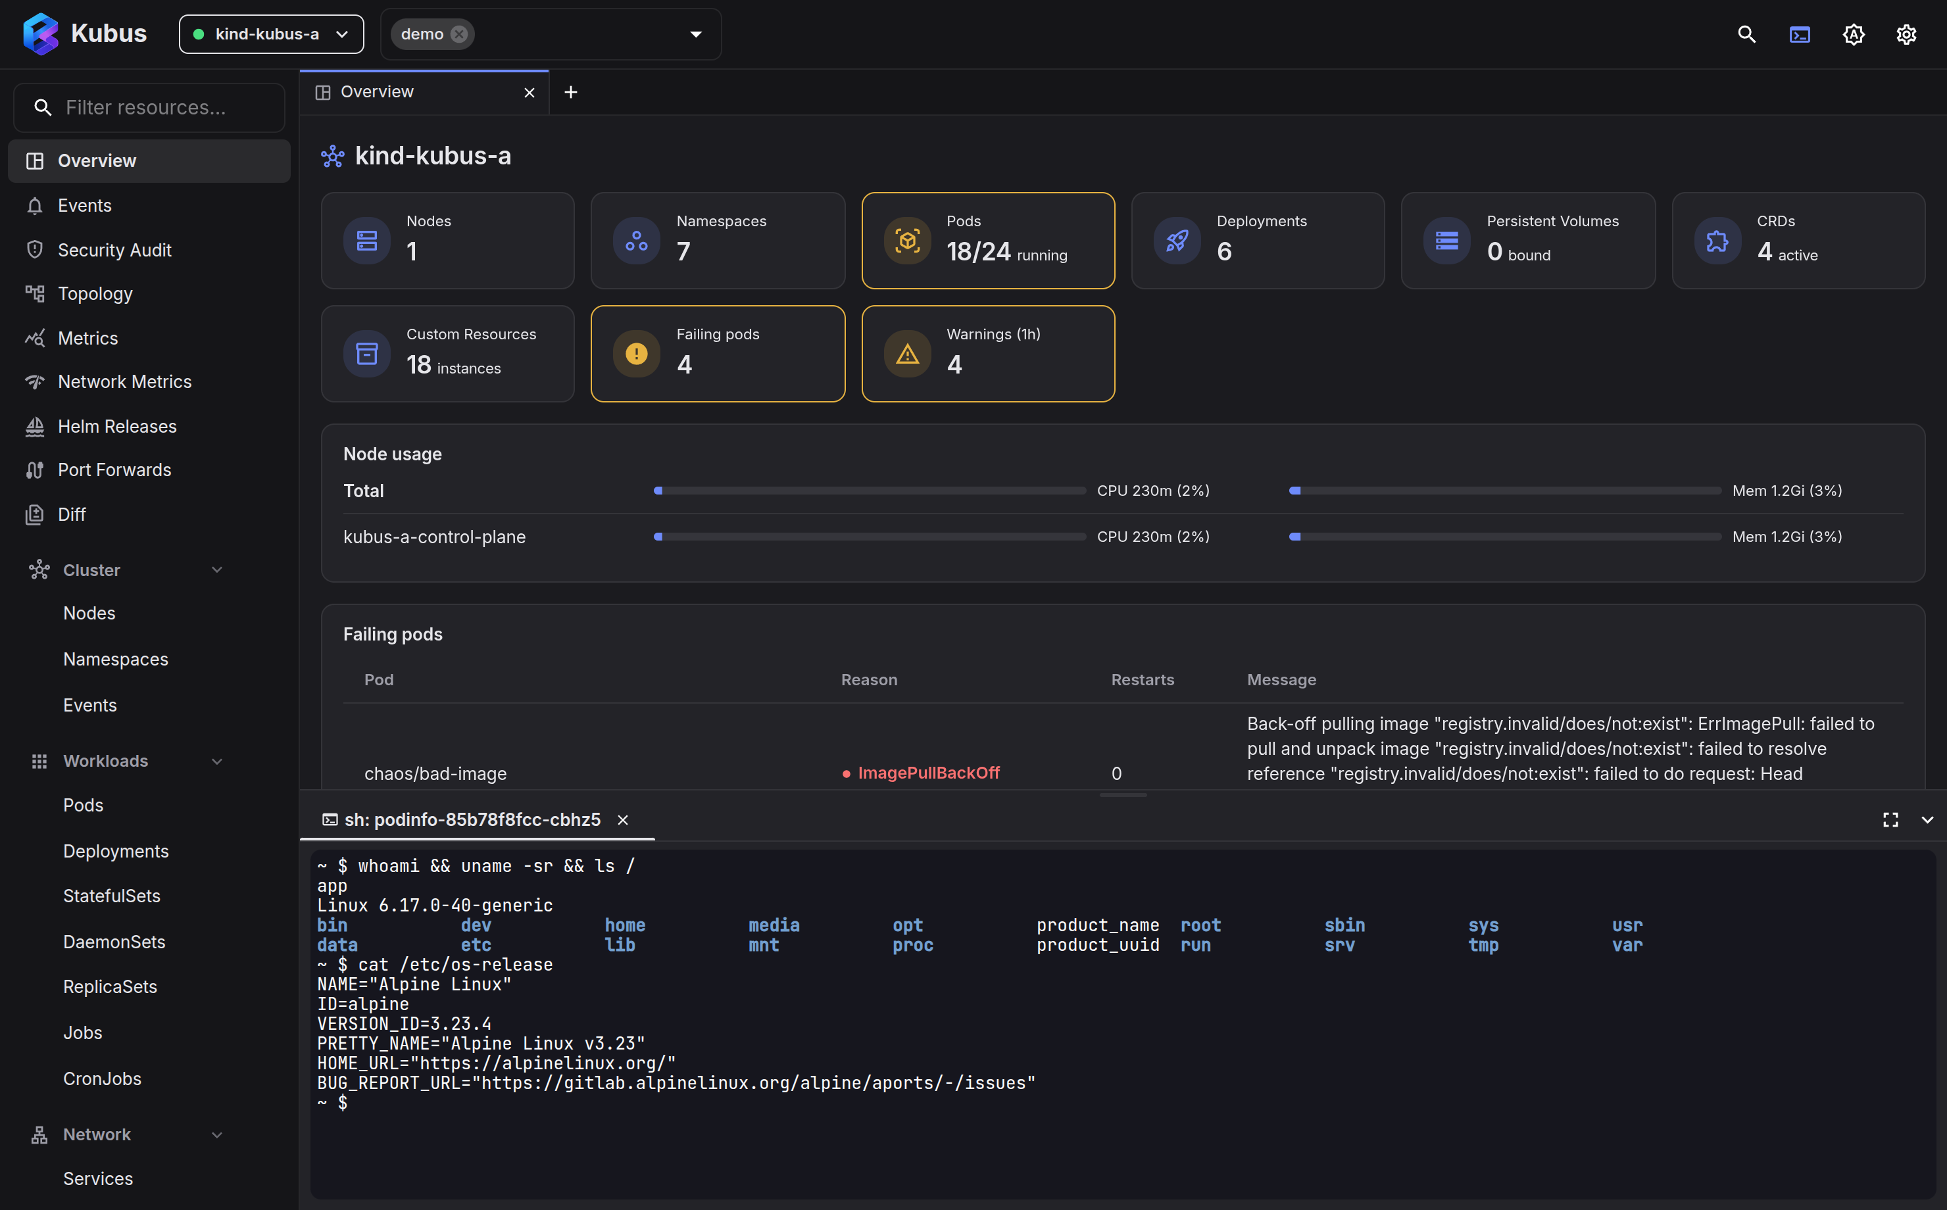
Task: Close the Overview tab
Action: (529, 93)
